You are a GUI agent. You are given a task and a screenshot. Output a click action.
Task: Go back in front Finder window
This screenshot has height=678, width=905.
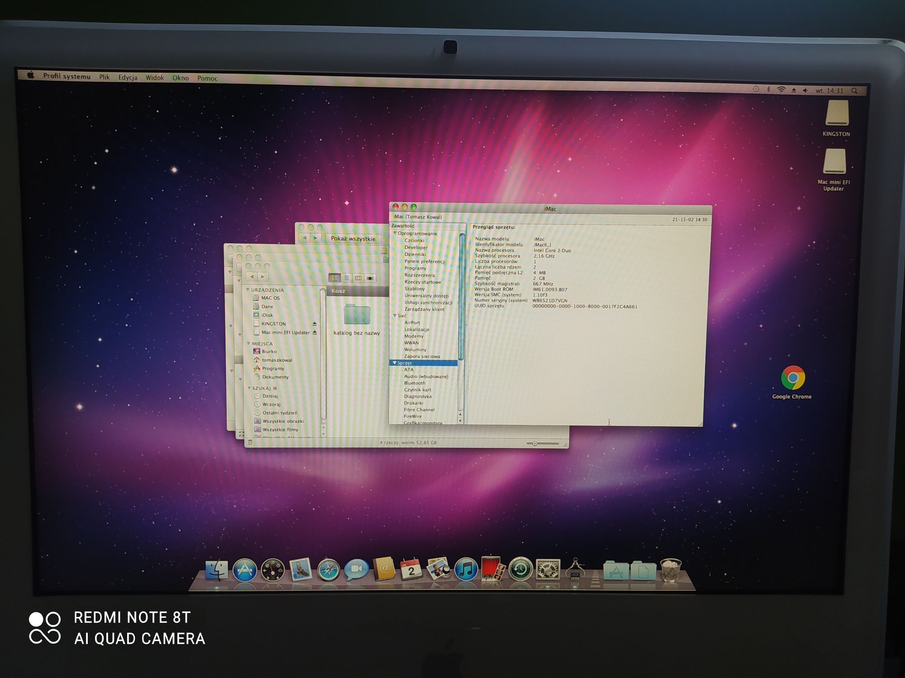point(252,277)
